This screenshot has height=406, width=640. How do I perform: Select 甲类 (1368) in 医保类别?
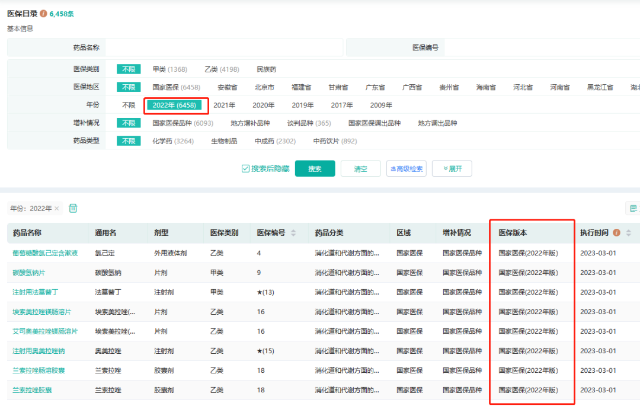click(169, 69)
